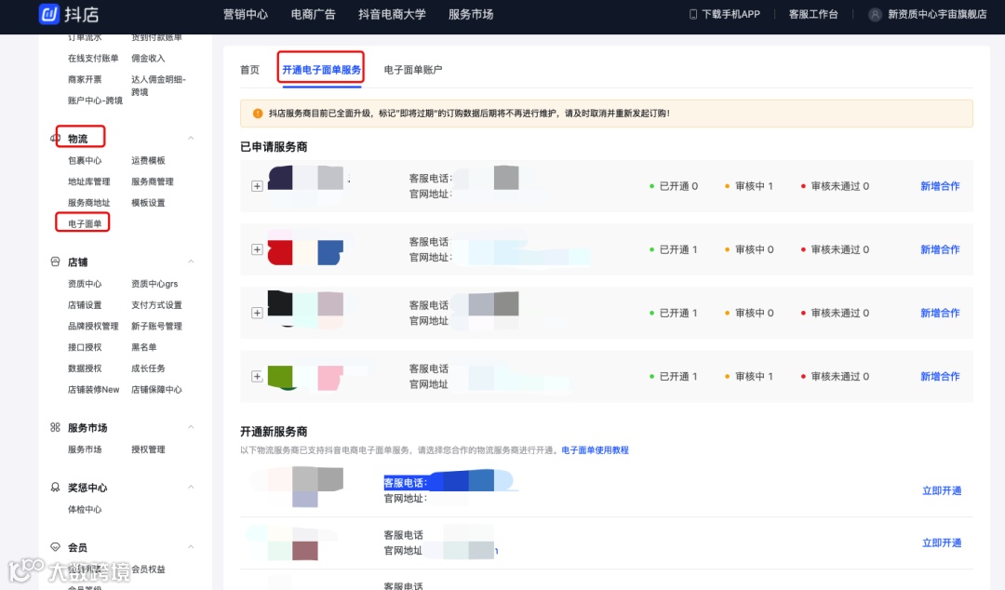Click the user avatar icon in the header
Viewport: 1005px width, 590px height.
point(874,14)
